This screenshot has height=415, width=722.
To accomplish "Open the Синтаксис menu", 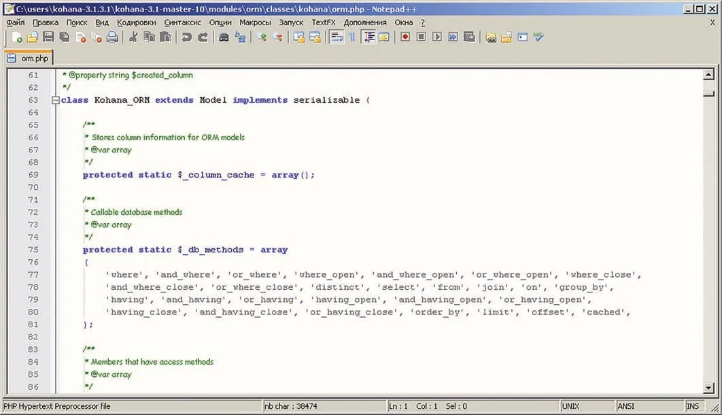I will pos(182,22).
